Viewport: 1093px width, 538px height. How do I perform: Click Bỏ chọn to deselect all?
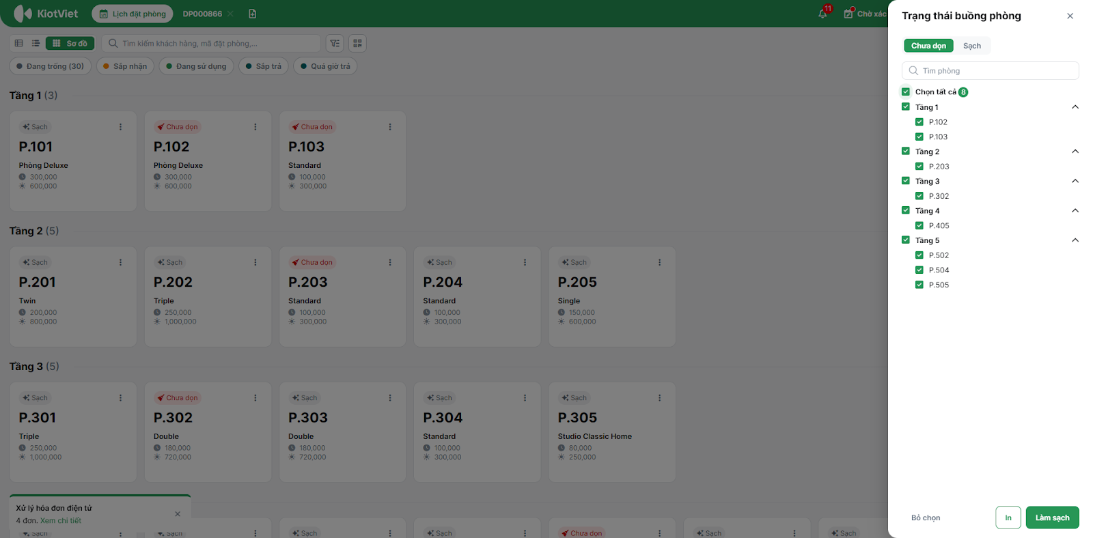[x=926, y=518]
